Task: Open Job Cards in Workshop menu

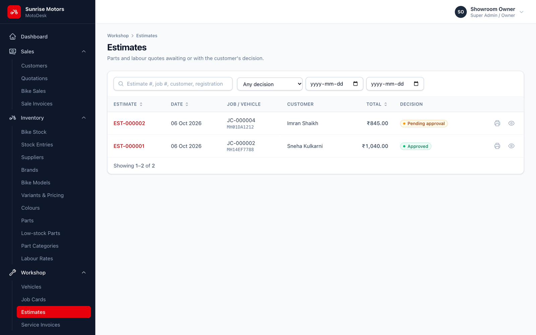Action: coord(33,299)
